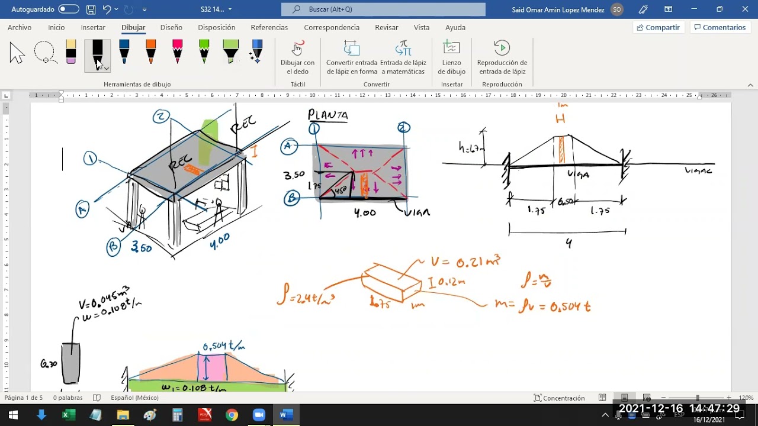The width and height of the screenshot is (758, 426).
Task: Choose the eraser tool
Action: [71, 52]
